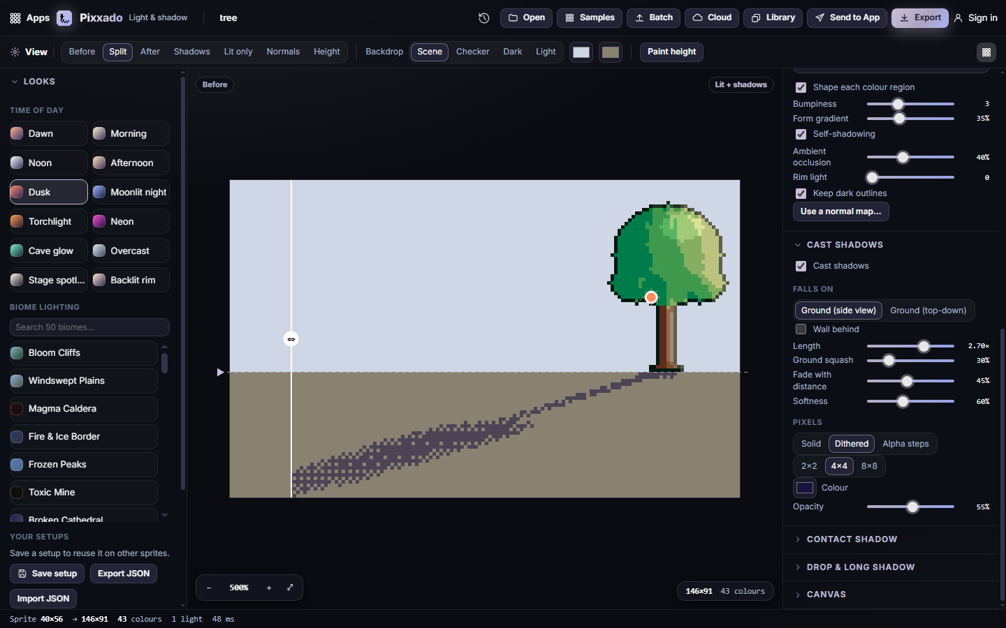Click the Pixxado logo icon
This screenshot has height=628, width=1006.
click(64, 18)
